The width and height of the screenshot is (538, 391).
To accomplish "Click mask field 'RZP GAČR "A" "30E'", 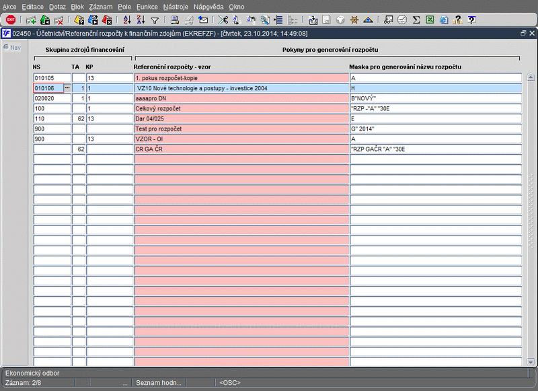I will [436, 149].
